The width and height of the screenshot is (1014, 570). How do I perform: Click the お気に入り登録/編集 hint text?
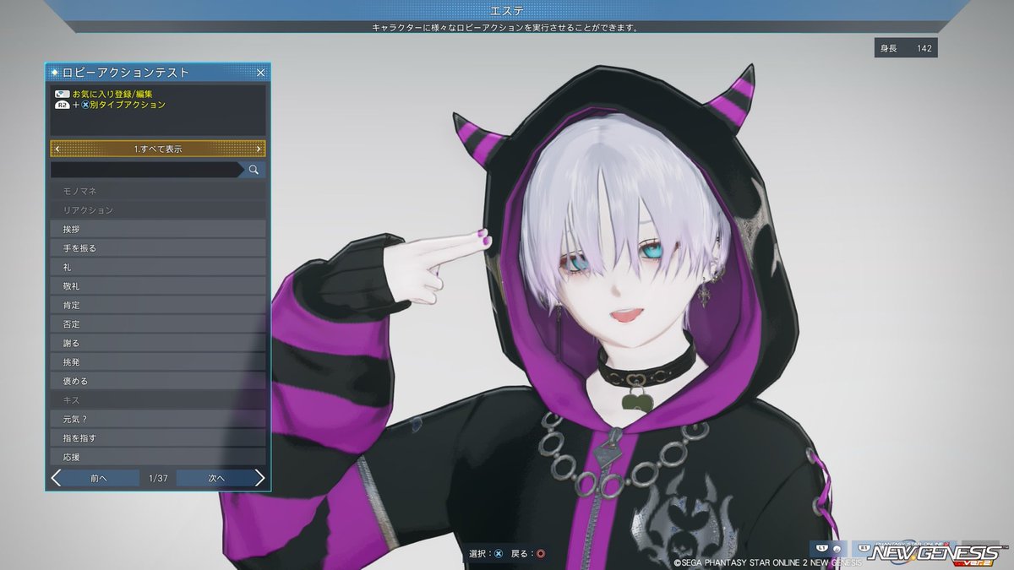click(112, 94)
